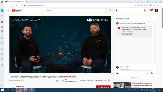Image resolution: width=163 pixels, height=92 pixels.
Task: Go to the YouTube home logo
Action: [17, 10]
